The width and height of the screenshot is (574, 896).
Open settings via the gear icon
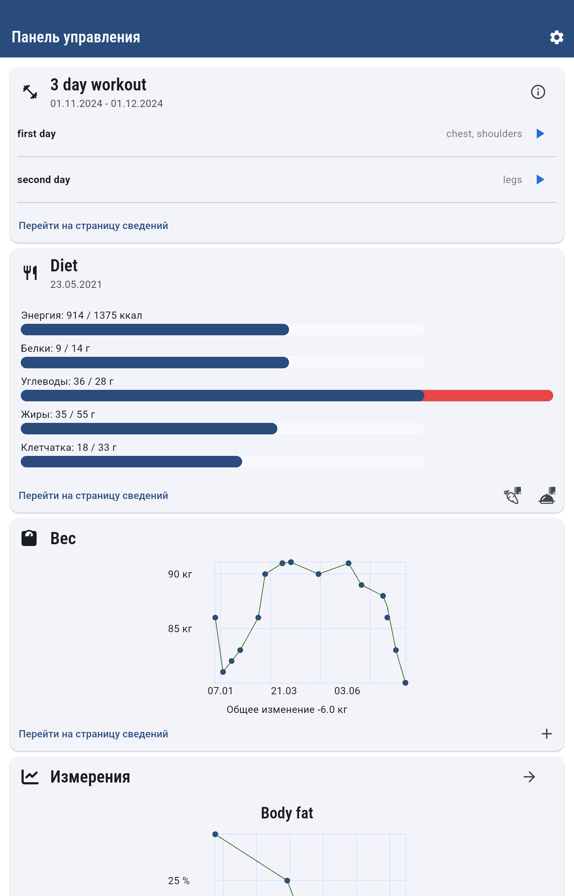556,37
